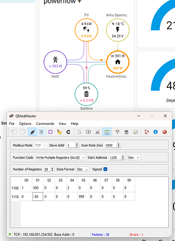Click the Hausverbrauch house circle
The height and width of the screenshot is (241, 175).
point(117,62)
